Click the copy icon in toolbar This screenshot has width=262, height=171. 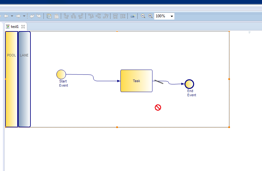click(49, 16)
